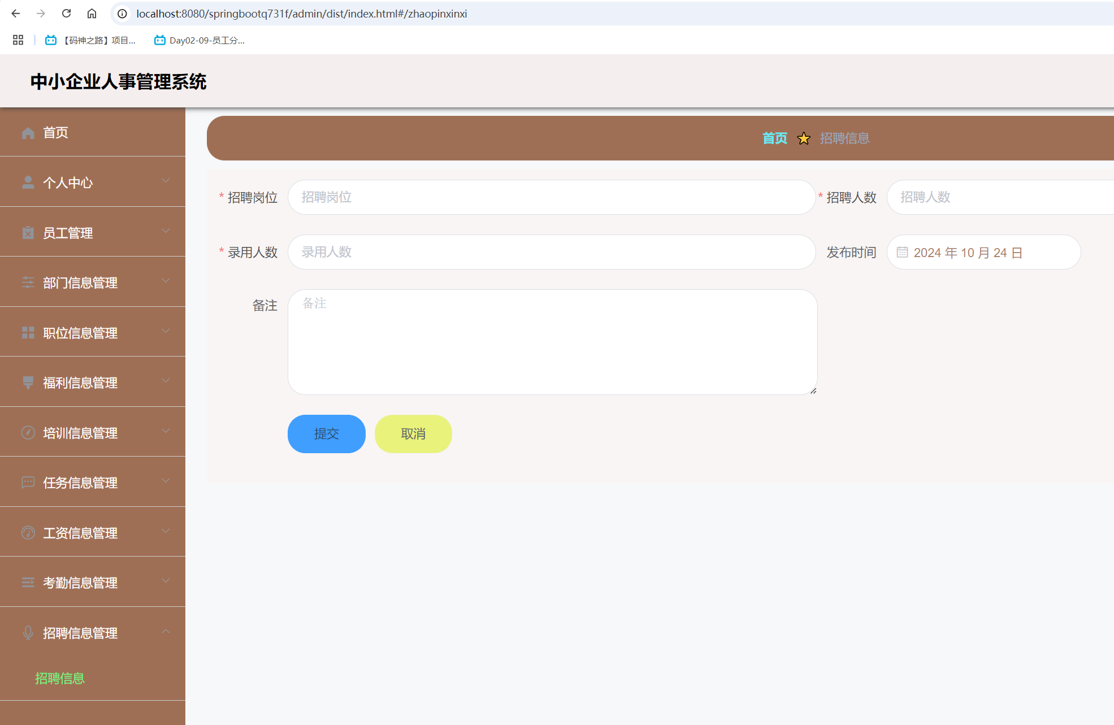Viewport: 1114px width, 725px height.
Task: Click the list icon beside 考勤信息管理
Action: 28,583
